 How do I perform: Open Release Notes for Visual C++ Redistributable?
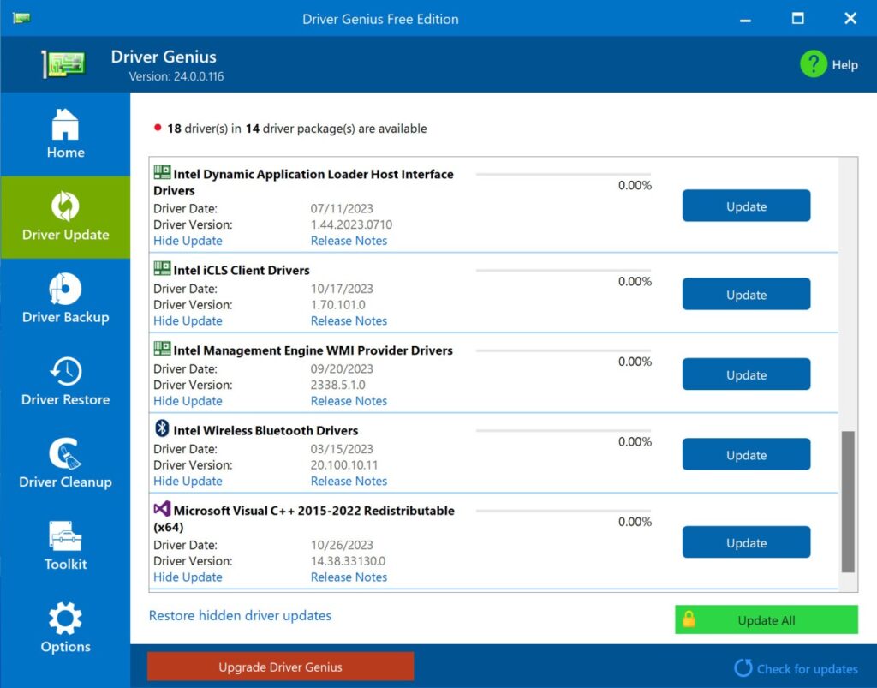click(349, 577)
